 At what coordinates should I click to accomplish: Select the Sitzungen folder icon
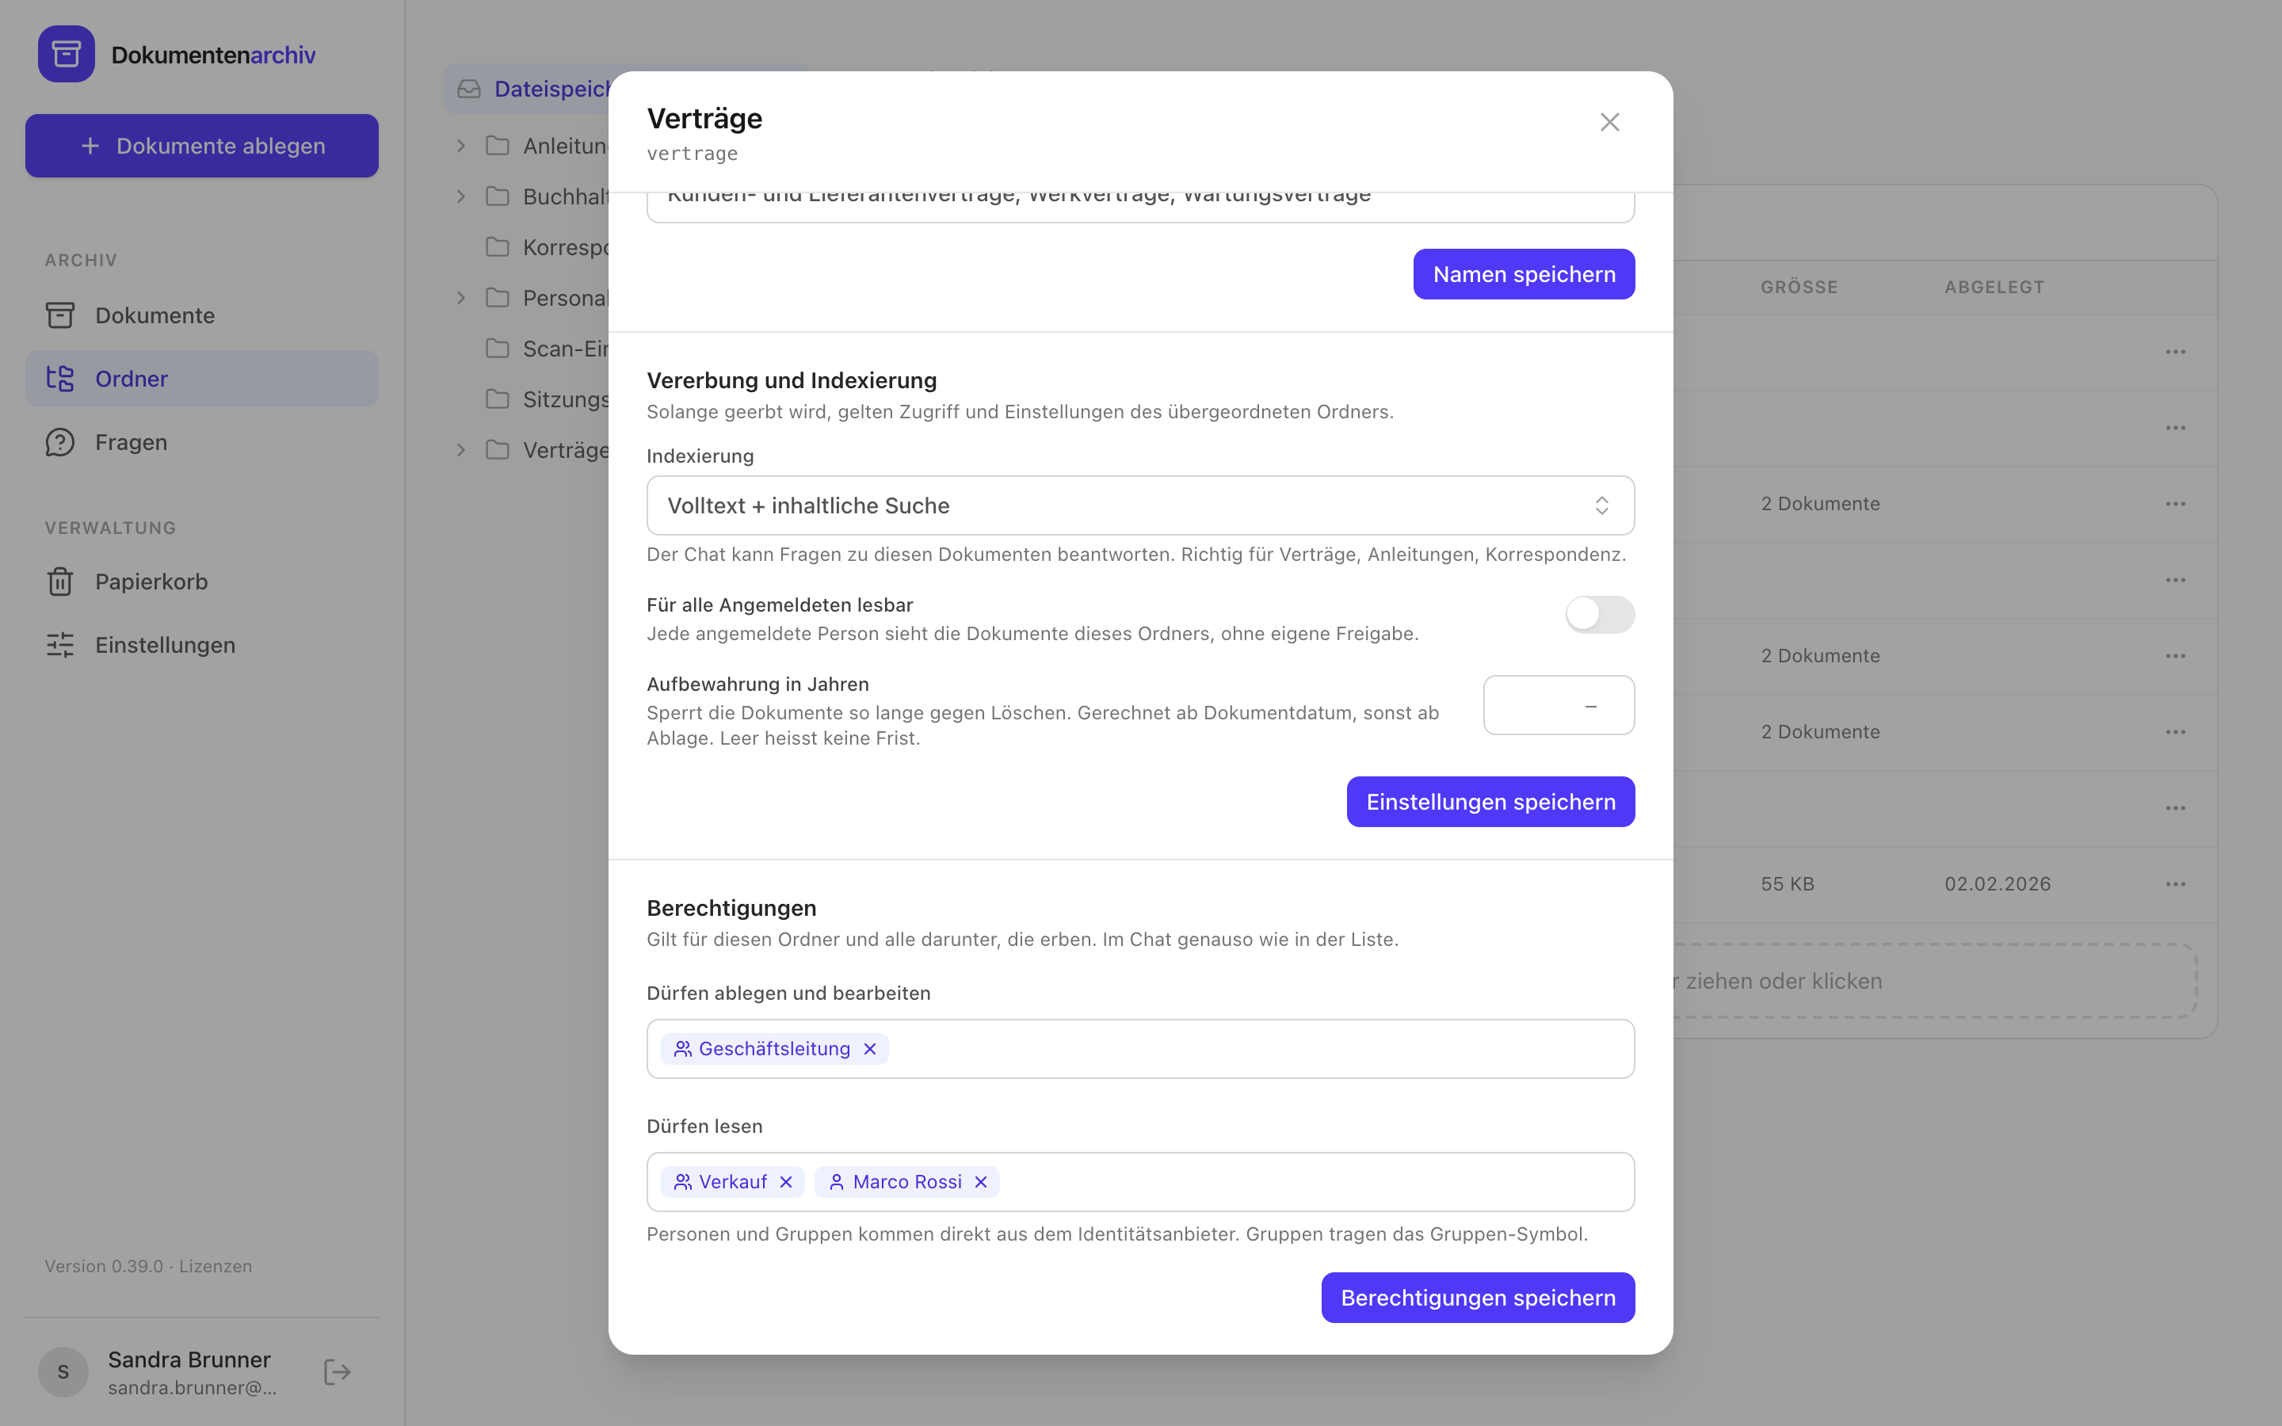(x=497, y=399)
